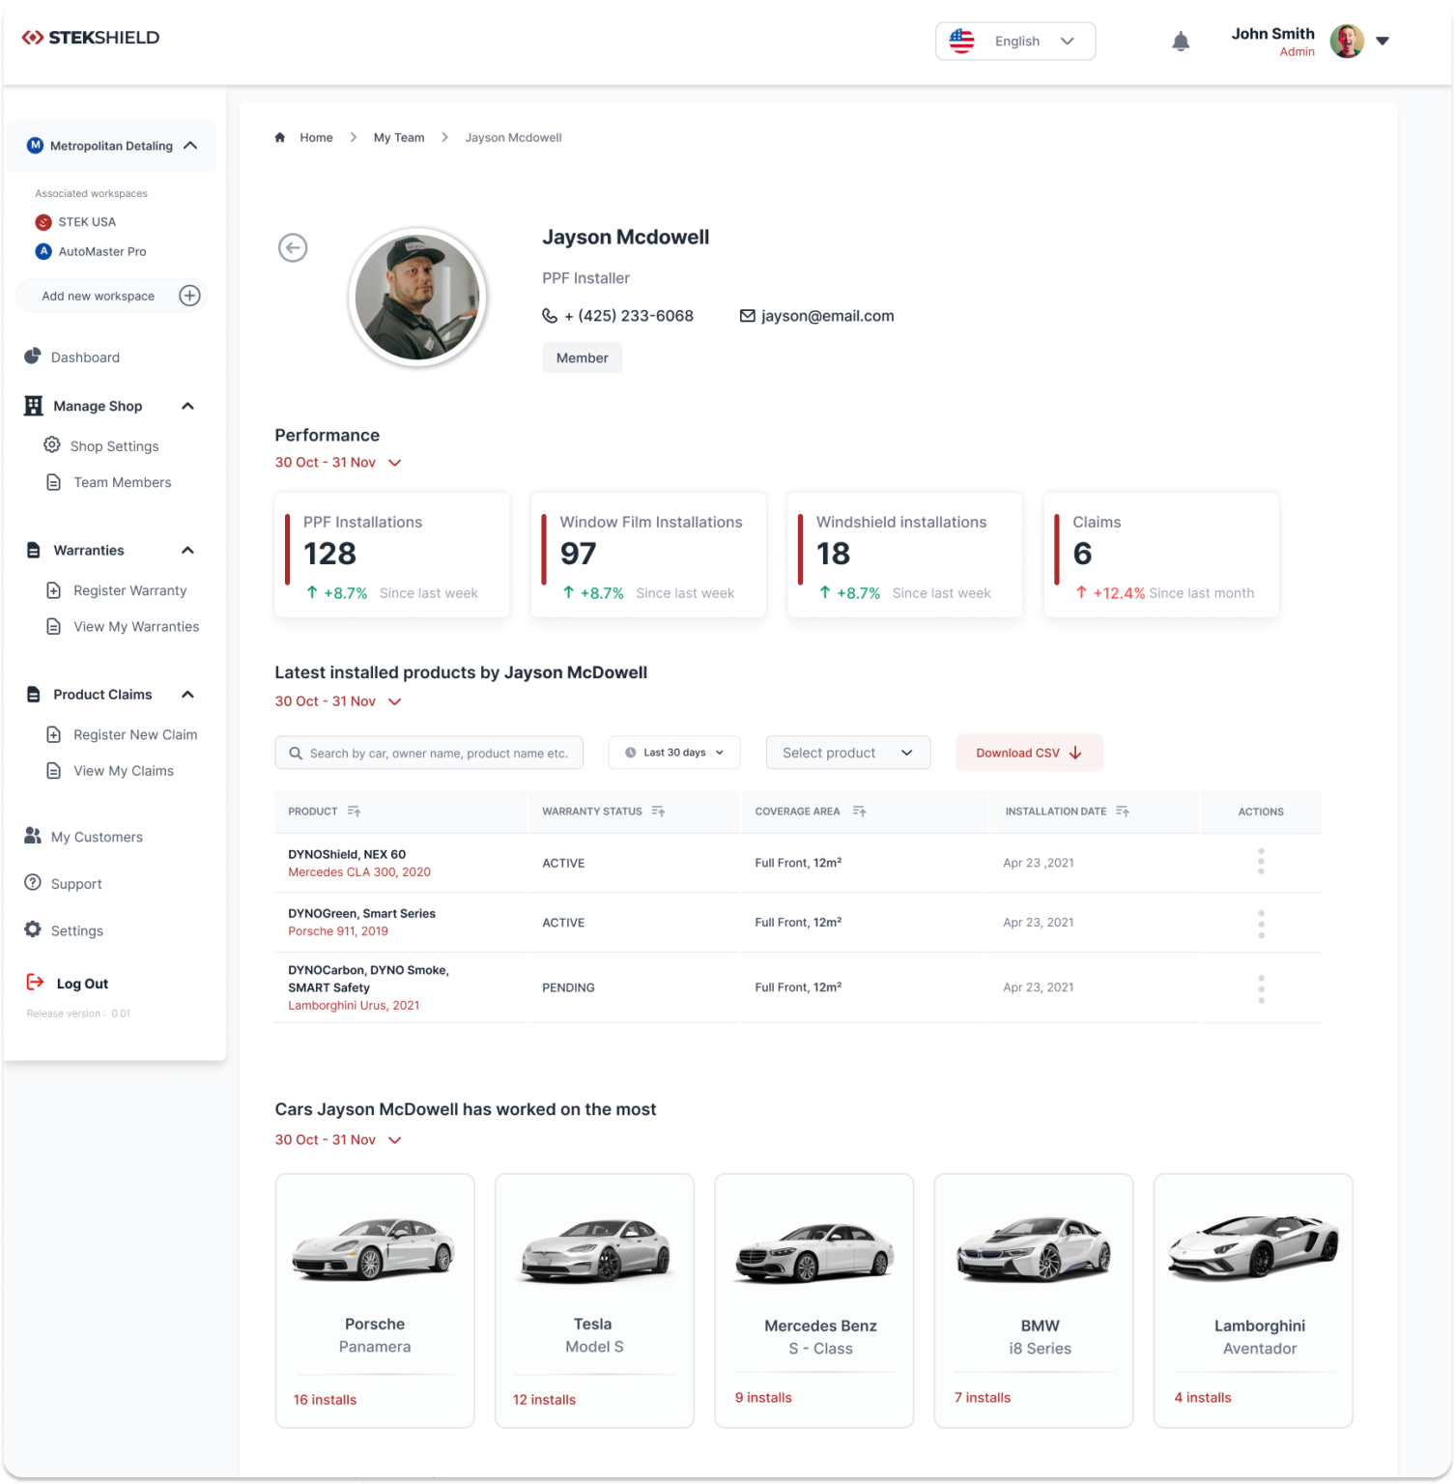Click the back arrow beside profile photo

tap(293, 248)
